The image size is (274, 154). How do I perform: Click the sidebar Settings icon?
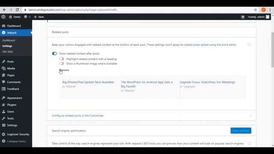(4, 125)
